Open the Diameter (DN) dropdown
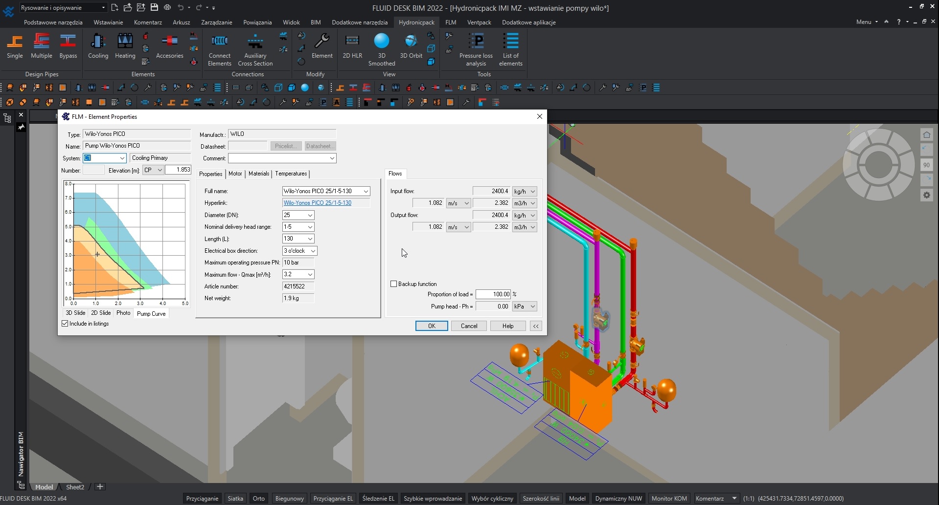The image size is (939, 505). click(310, 215)
